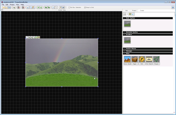
Task: Click the Redo arrow in the toolbar
Action: tap(41, 7)
